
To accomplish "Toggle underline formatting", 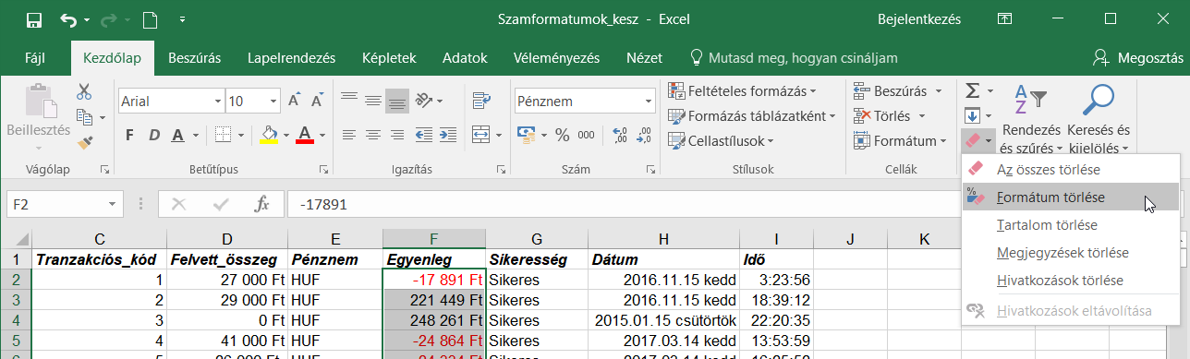I will 177,135.
